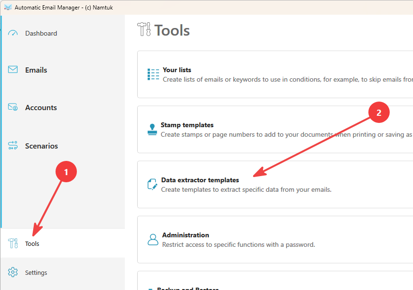Open the Backup and Restore card
Image resolution: width=413 pixels, height=290 pixels.
point(275,281)
